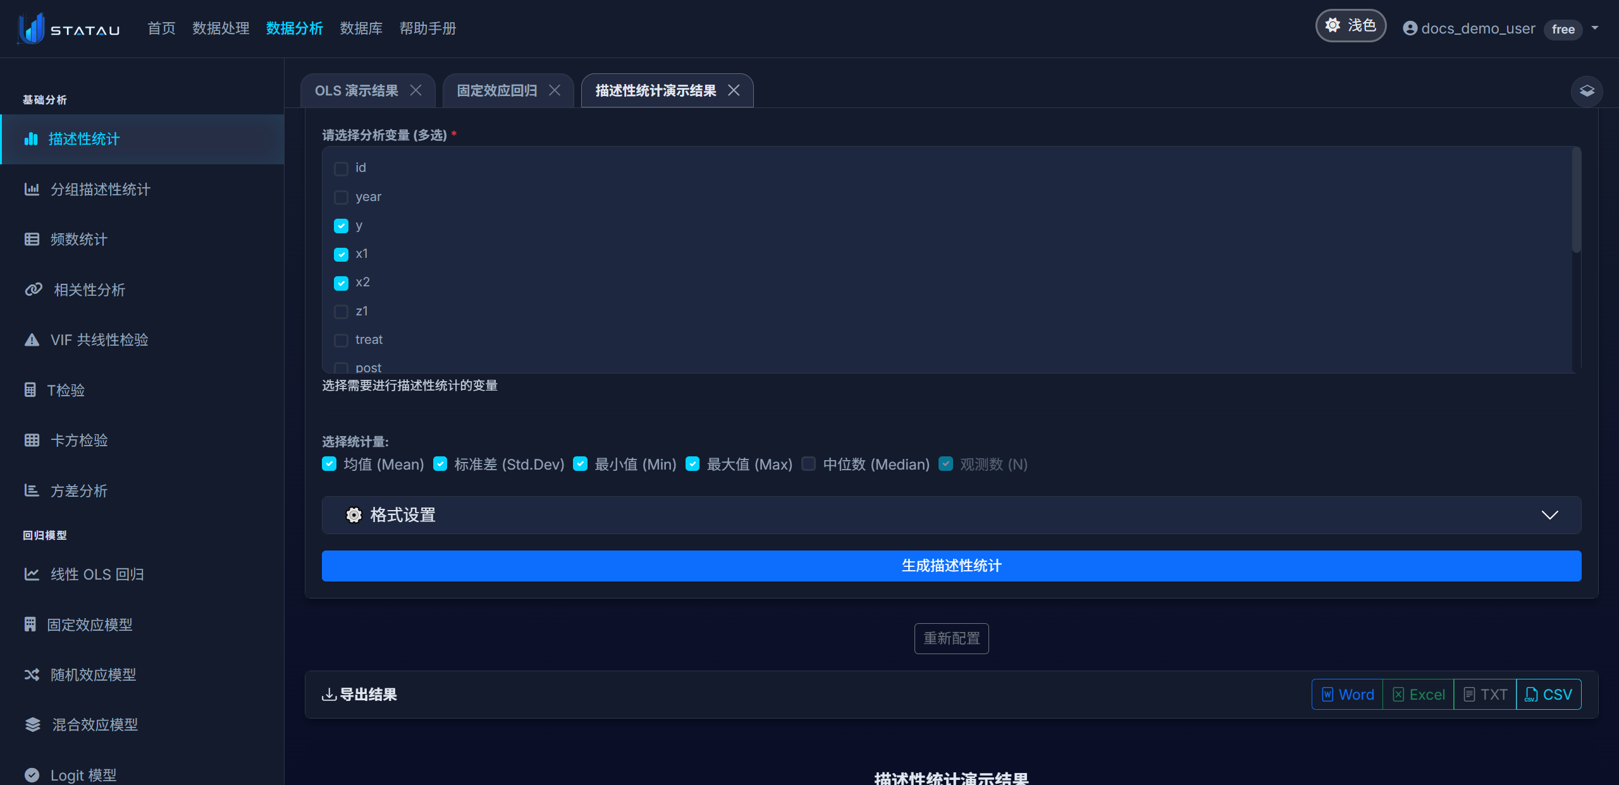
Task: Click the 描述性统计 bar chart icon
Action: 31,138
